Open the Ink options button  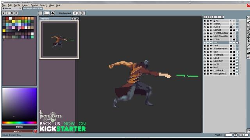point(53,13)
